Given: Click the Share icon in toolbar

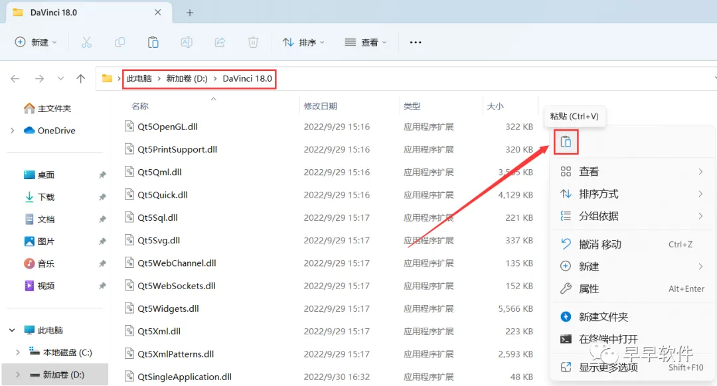Looking at the screenshot, I should 220,42.
